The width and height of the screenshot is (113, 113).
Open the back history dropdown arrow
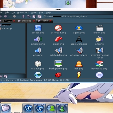click(10, 16)
